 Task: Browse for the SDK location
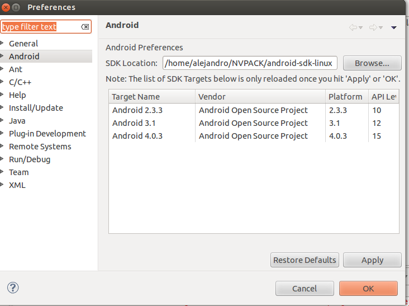pos(372,63)
